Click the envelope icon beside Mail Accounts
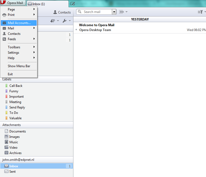 tap(4, 23)
